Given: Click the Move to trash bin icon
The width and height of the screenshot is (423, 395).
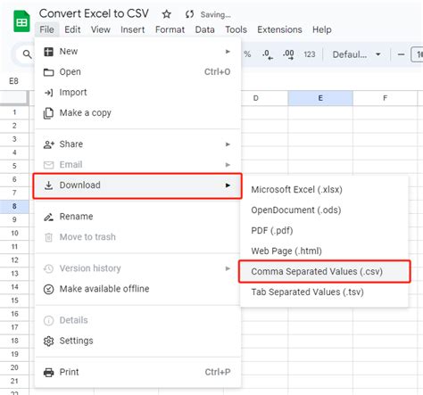Looking at the screenshot, I should [x=48, y=237].
